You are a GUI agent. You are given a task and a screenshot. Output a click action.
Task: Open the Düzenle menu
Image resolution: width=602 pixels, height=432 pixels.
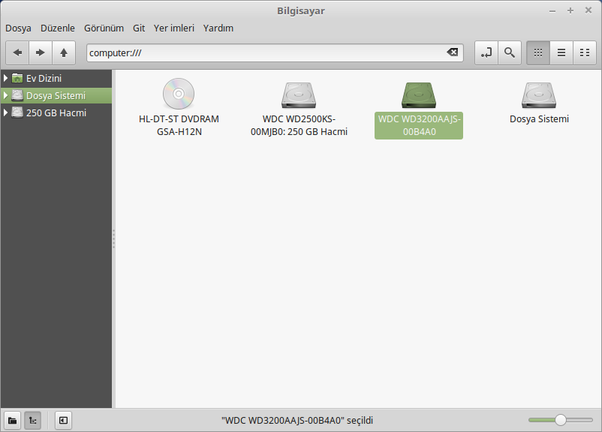point(58,28)
